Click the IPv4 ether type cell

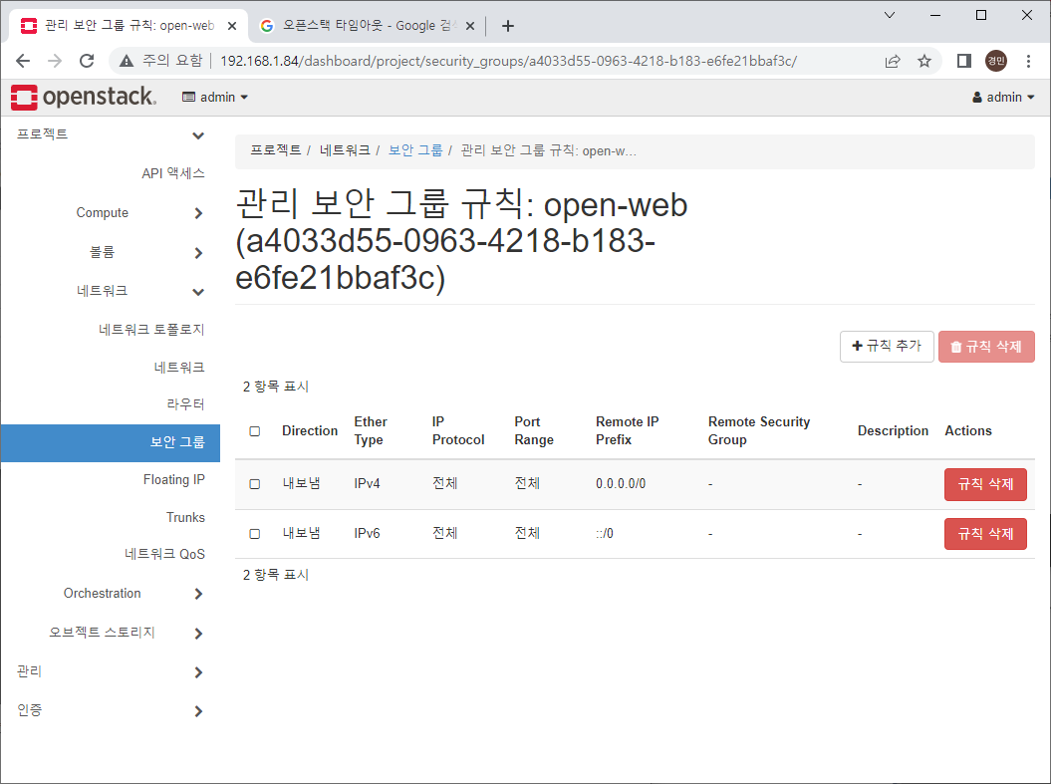point(368,484)
